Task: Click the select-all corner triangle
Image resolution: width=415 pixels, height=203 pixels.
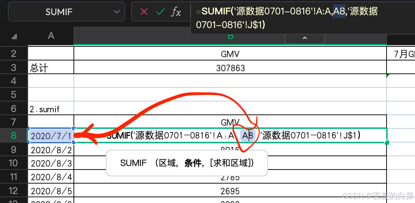Action: coord(14,36)
